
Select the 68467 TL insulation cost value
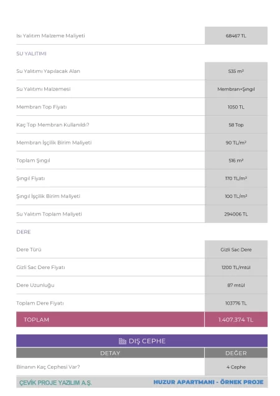click(x=236, y=35)
